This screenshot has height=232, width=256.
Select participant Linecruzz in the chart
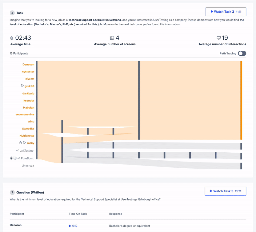pos(28,166)
